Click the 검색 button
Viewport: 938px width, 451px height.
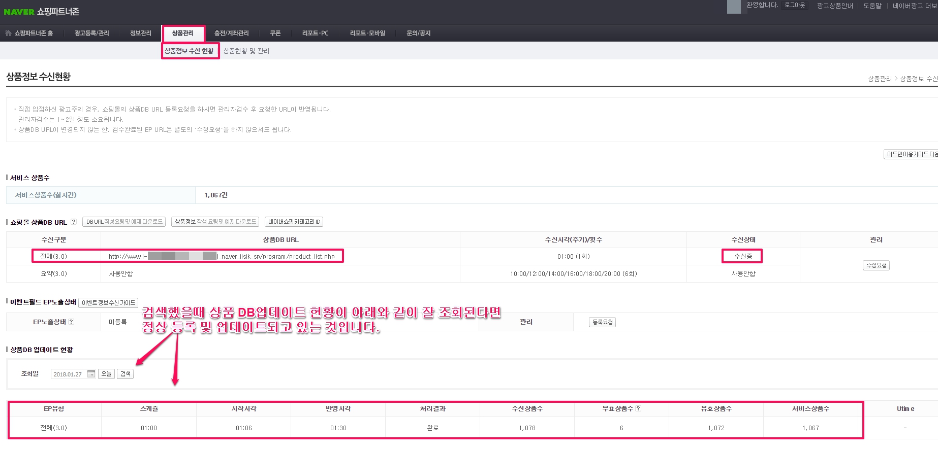click(126, 374)
